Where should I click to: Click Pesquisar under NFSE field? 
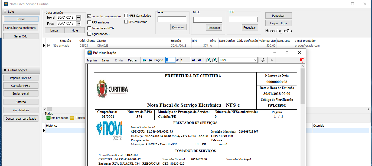coord(214,27)
